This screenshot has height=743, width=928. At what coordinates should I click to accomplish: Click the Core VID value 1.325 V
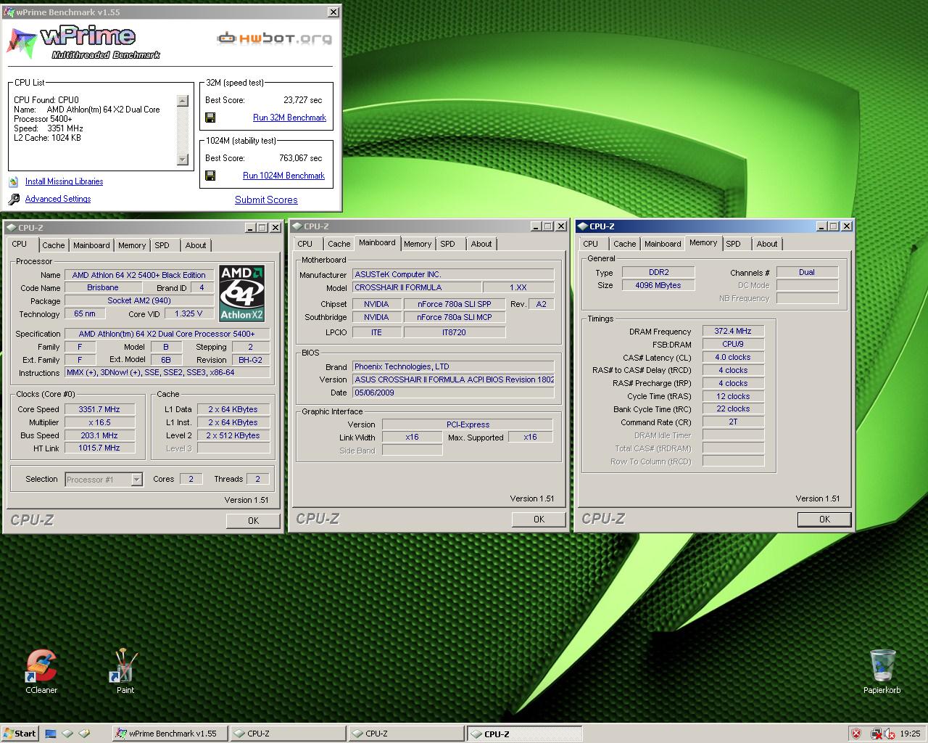coord(188,314)
